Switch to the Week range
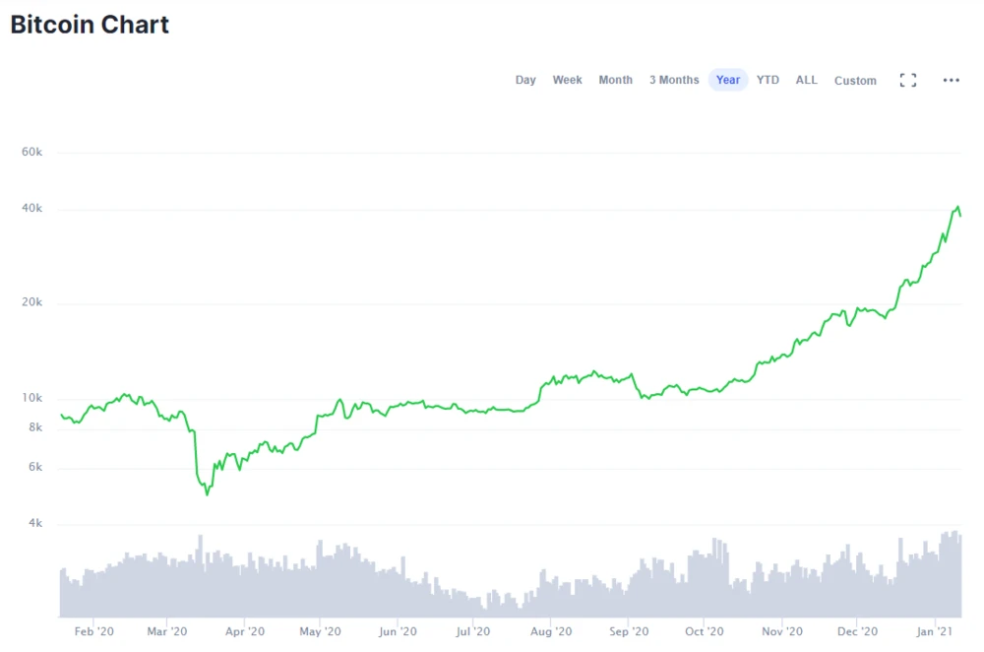Viewport: 984px width, 652px height. 567,81
